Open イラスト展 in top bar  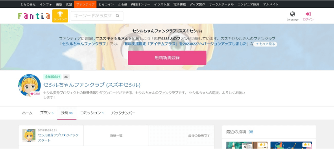pos(162,4)
